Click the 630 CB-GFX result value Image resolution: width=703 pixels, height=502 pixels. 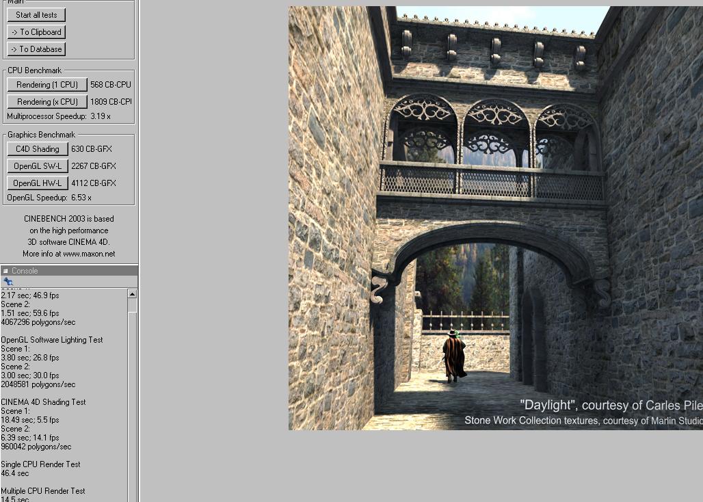click(x=92, y=149)
